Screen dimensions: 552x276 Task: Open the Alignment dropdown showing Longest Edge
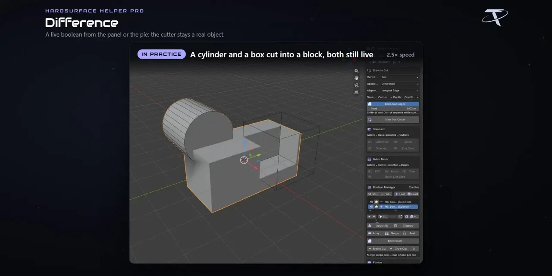[399, 91]
